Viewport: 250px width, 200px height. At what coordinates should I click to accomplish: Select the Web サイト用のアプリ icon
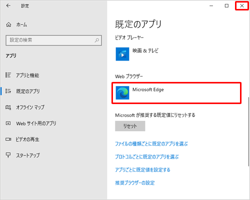tap(8, 123)
